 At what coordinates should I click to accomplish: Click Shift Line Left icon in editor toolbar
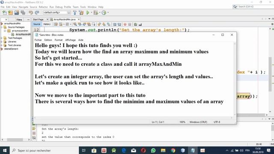(x=115, y=24)
